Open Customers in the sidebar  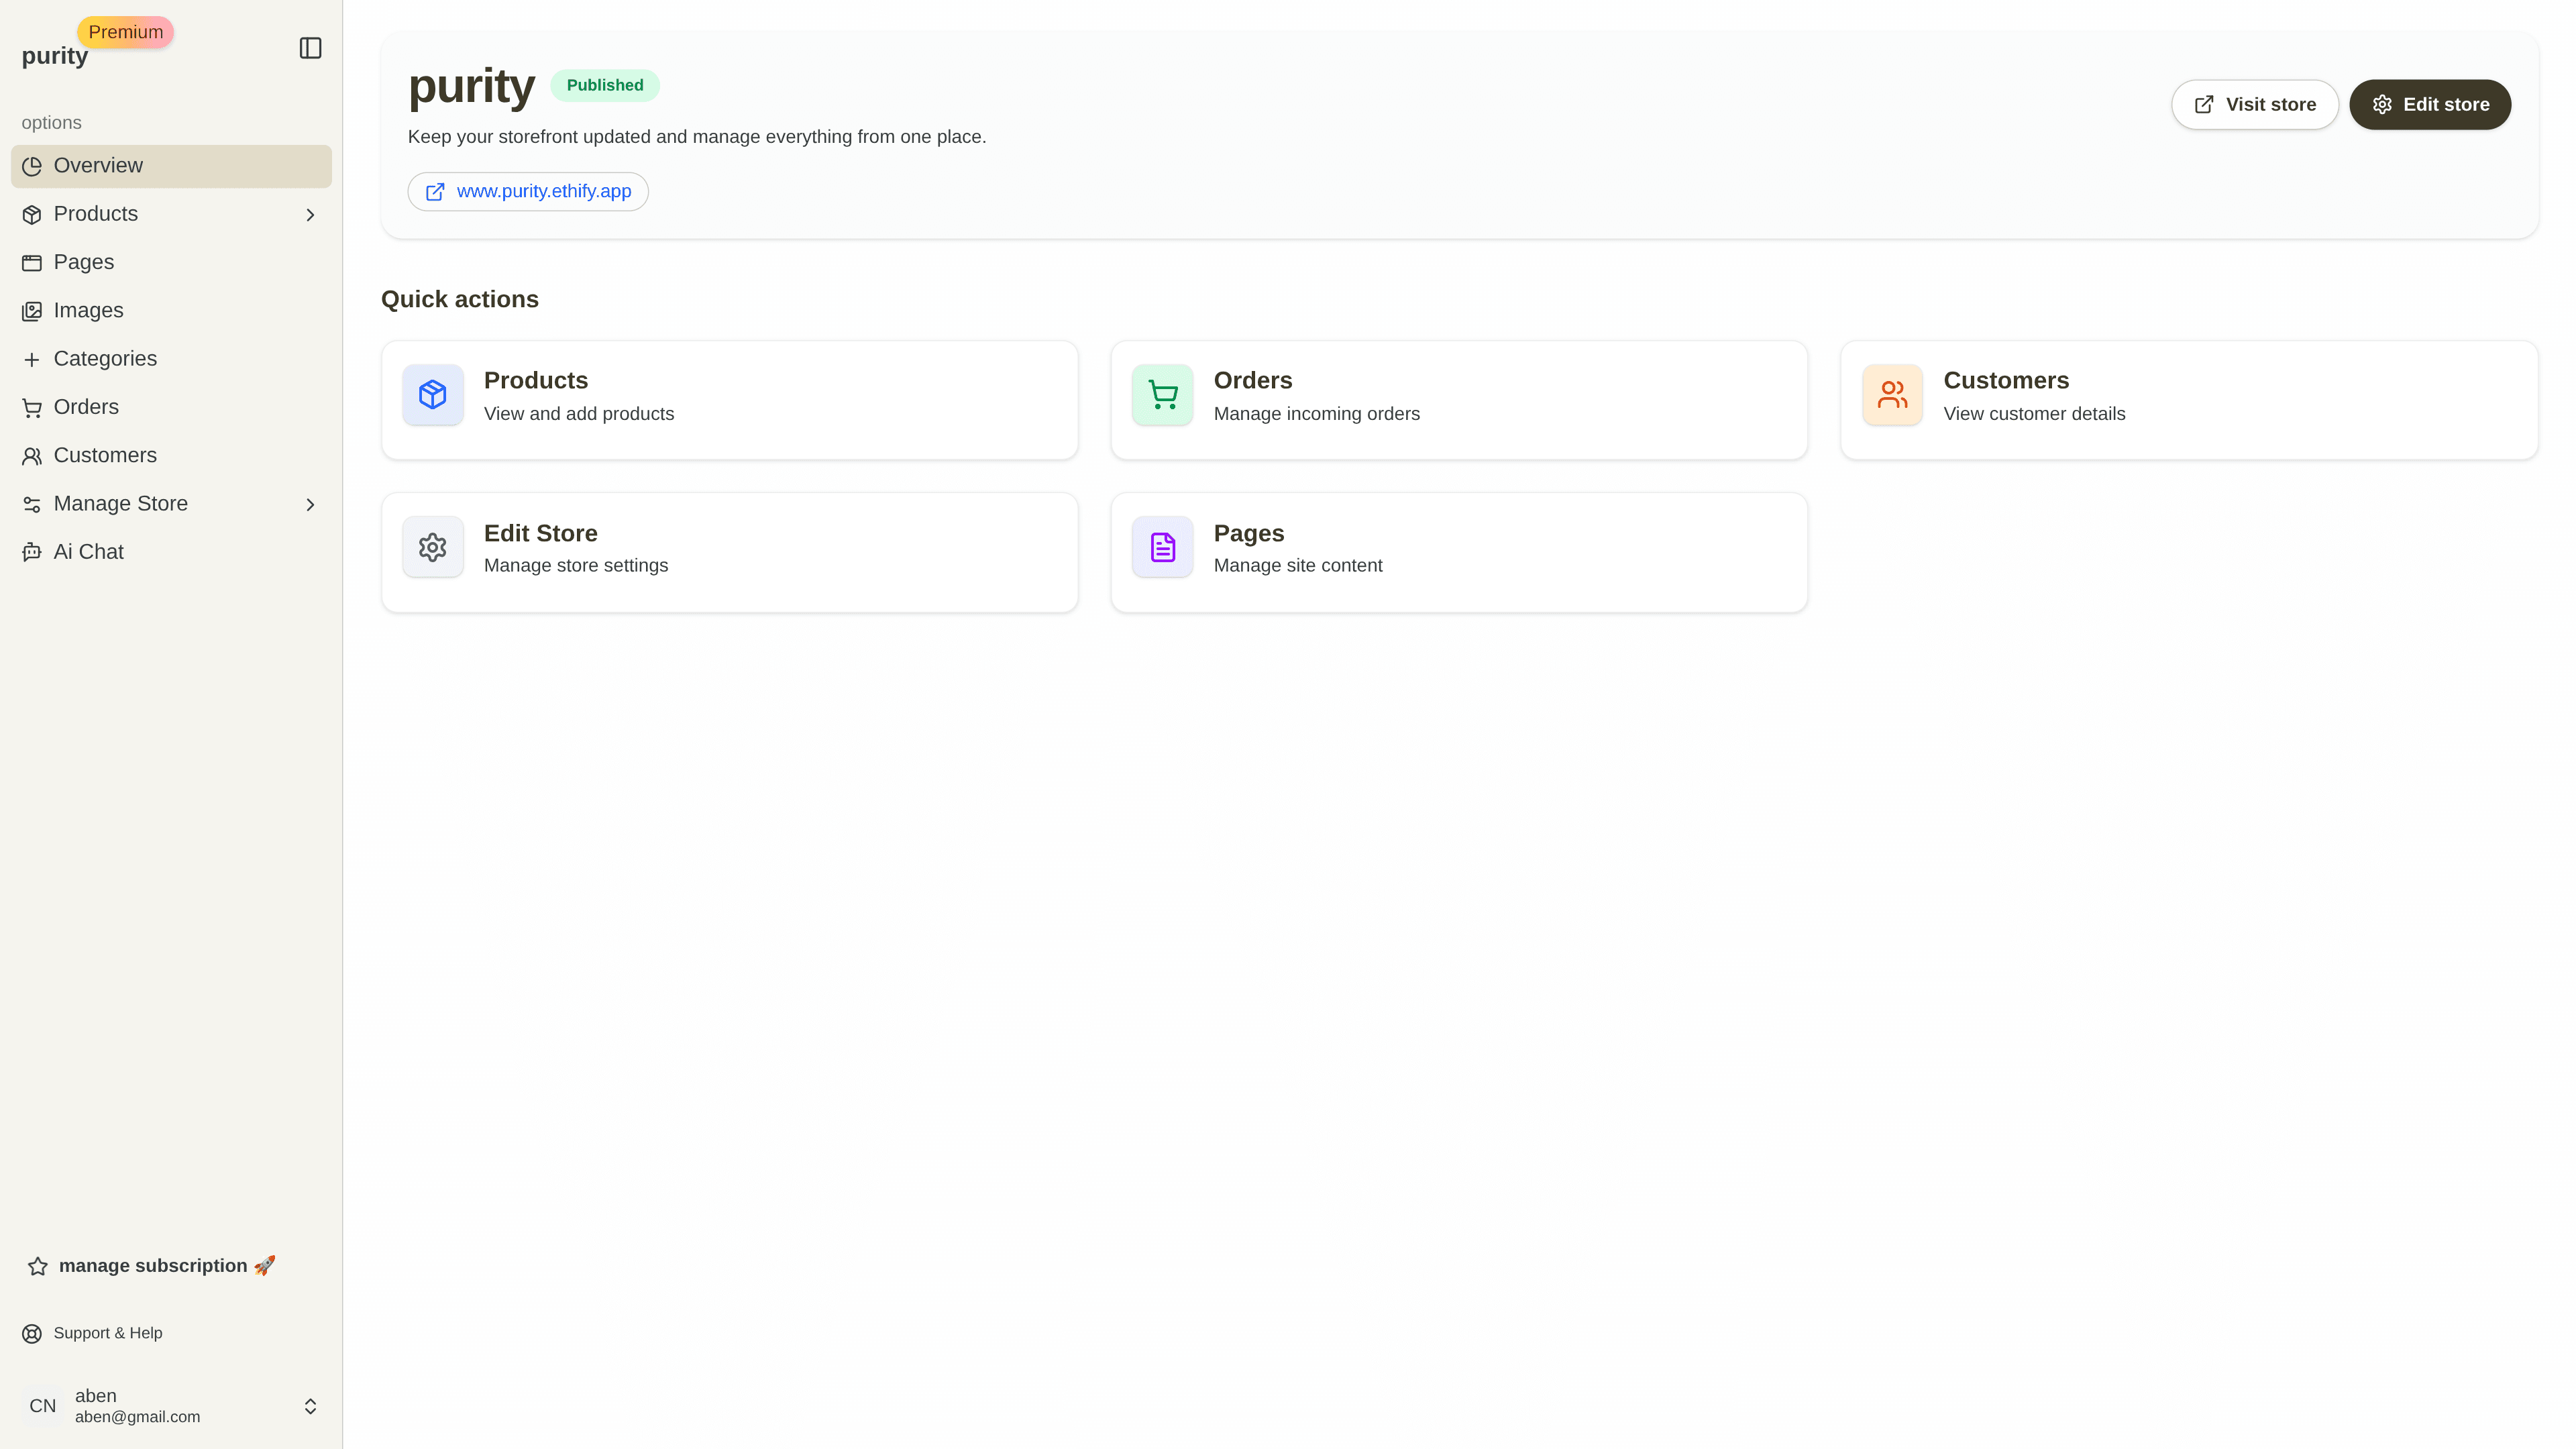(171, 455)
